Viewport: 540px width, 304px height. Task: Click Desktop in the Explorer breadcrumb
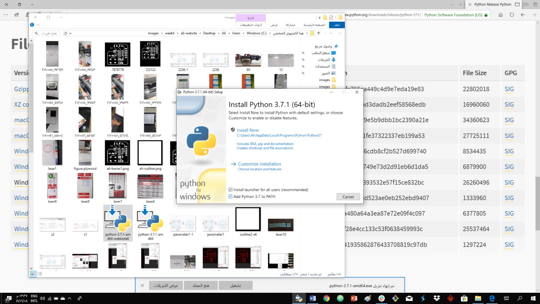(209, 33)
